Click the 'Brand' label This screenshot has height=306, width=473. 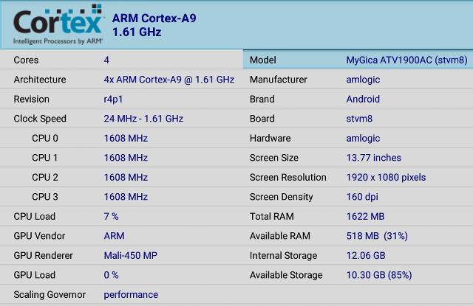pos(262,99)
